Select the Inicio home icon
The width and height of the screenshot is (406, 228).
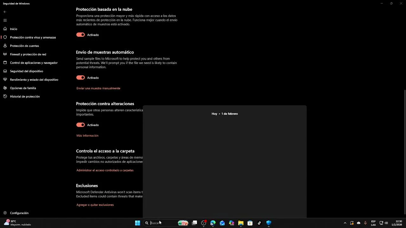pyautogui.click(x=5, y=29)
